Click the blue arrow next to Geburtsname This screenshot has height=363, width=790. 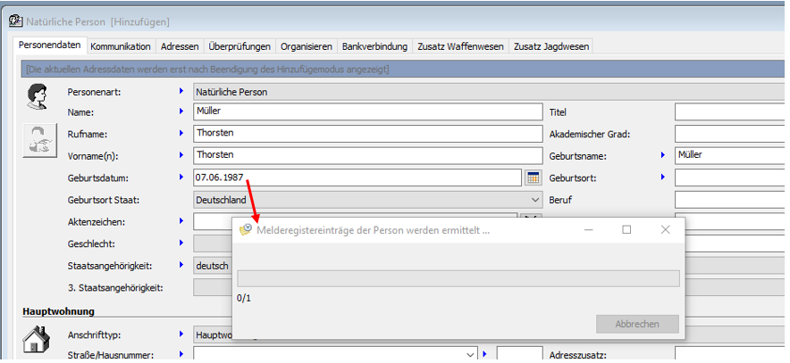pos(663,155)
